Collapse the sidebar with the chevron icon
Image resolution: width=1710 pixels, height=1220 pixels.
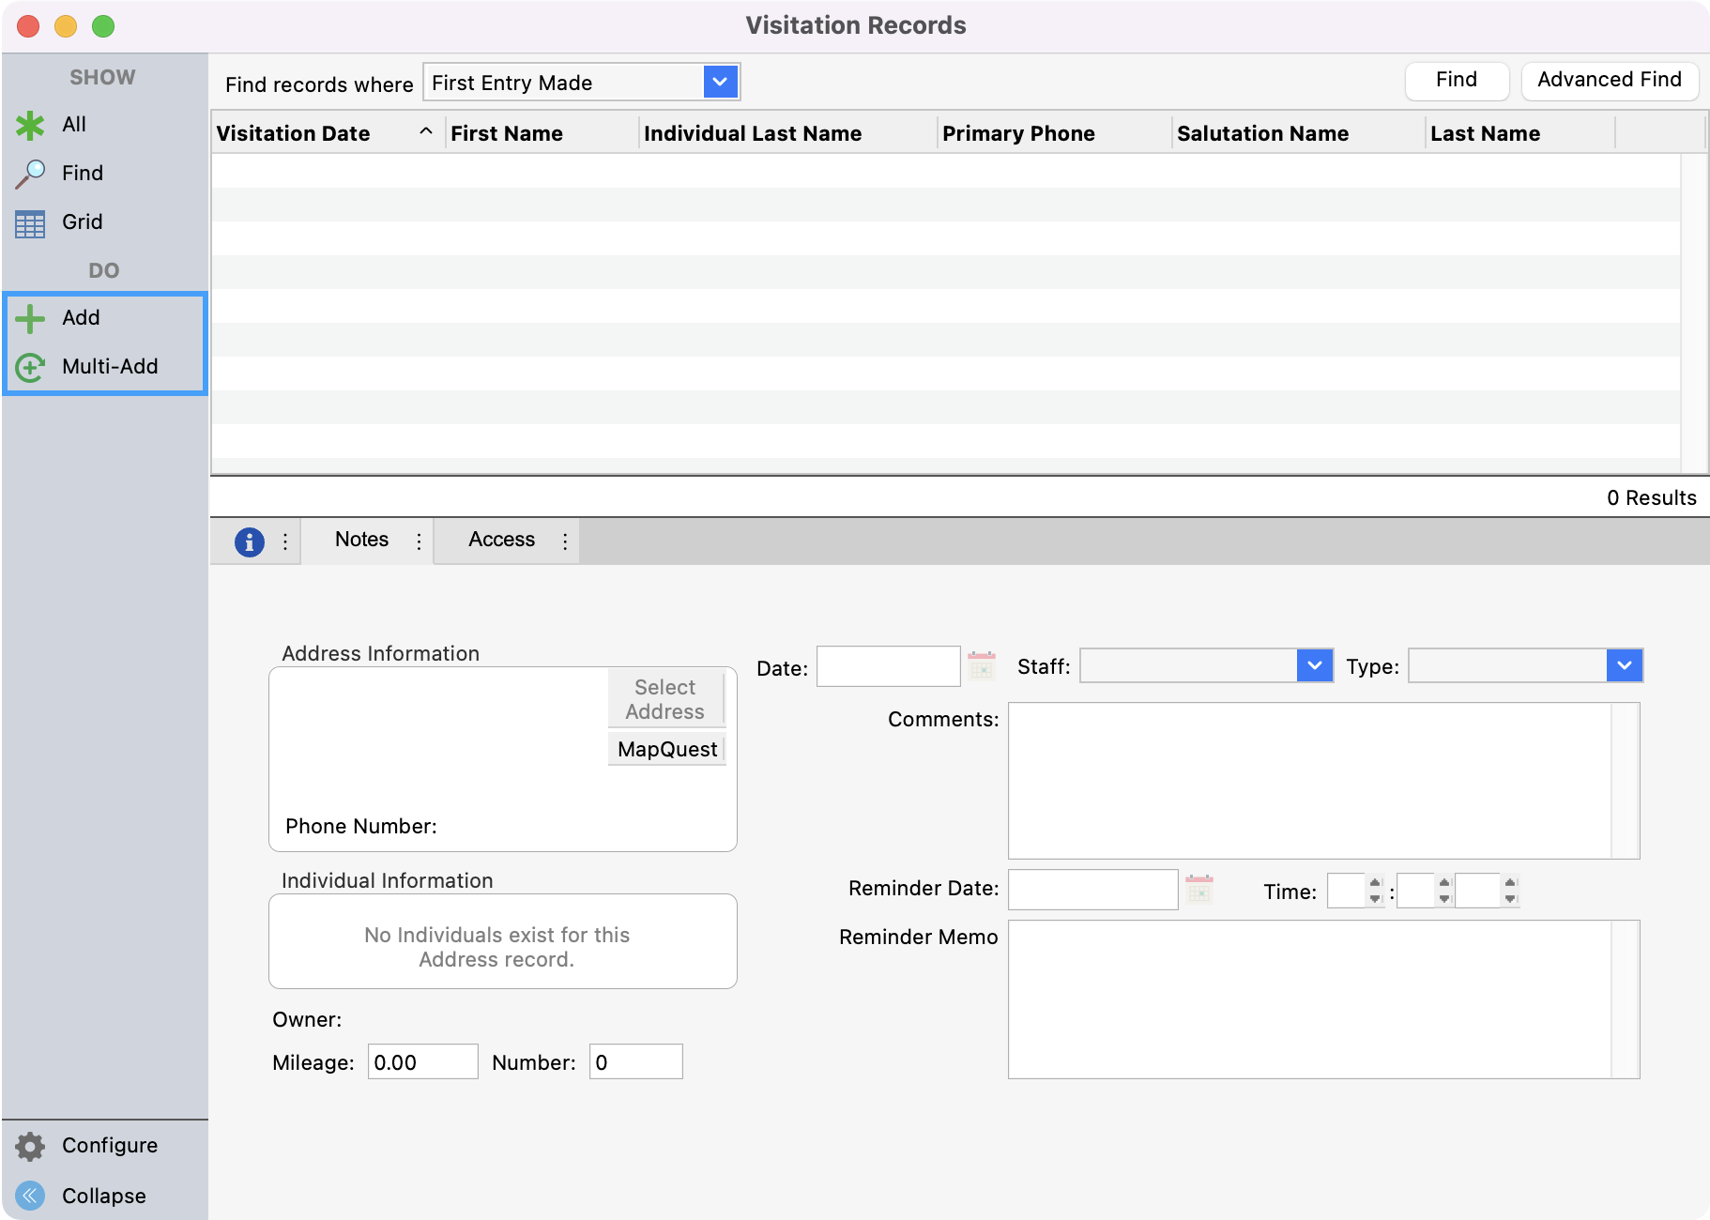tap(28, 1196)
